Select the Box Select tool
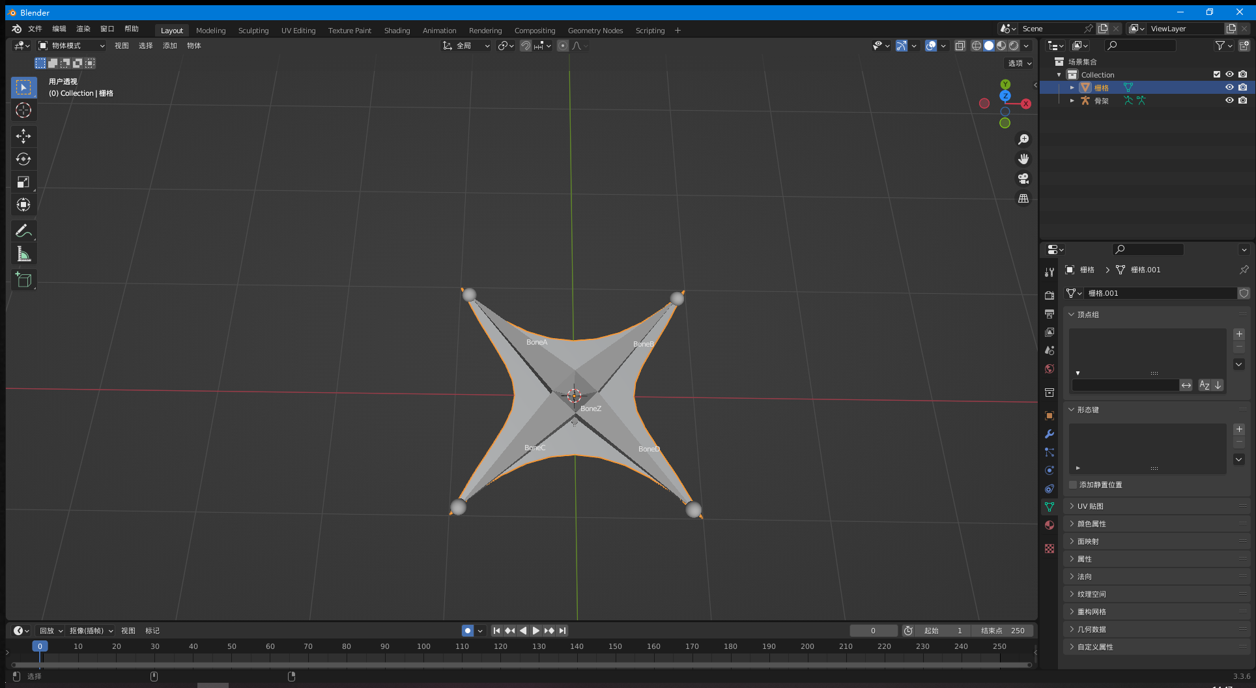Image resolution: width=1256 pixels, height=688 pixels. [23, 87]
